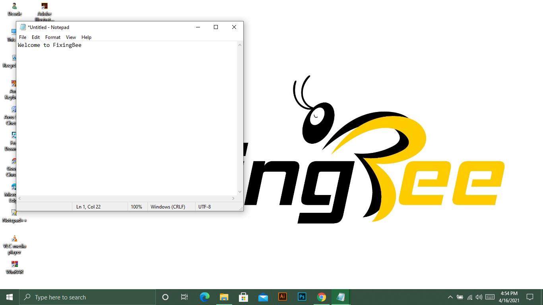543x305 pixels.
Task: Open Microsoft Store from the taskbar
Action: [x=244, y=297]
